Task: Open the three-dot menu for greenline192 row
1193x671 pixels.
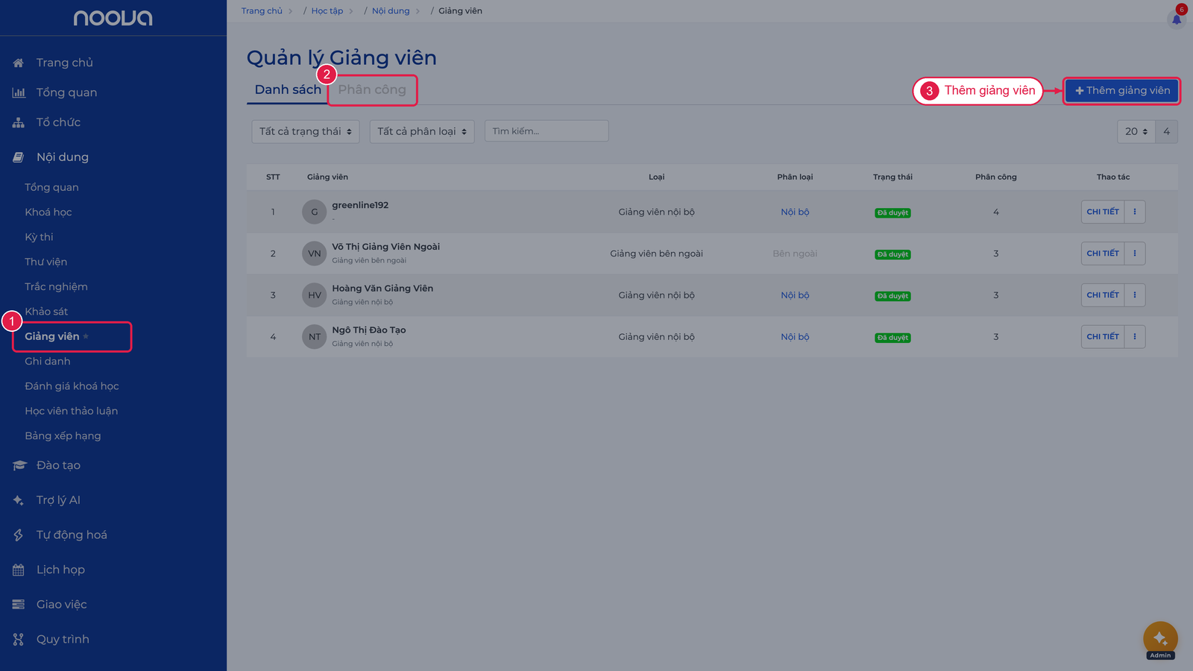Action: coord(1135,212)
